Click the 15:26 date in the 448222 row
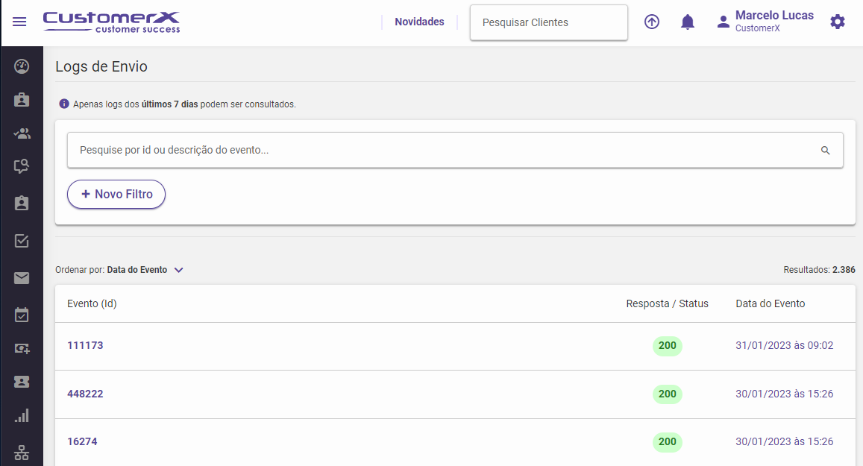Screen dimensions: 863x466 click(784, 394)
